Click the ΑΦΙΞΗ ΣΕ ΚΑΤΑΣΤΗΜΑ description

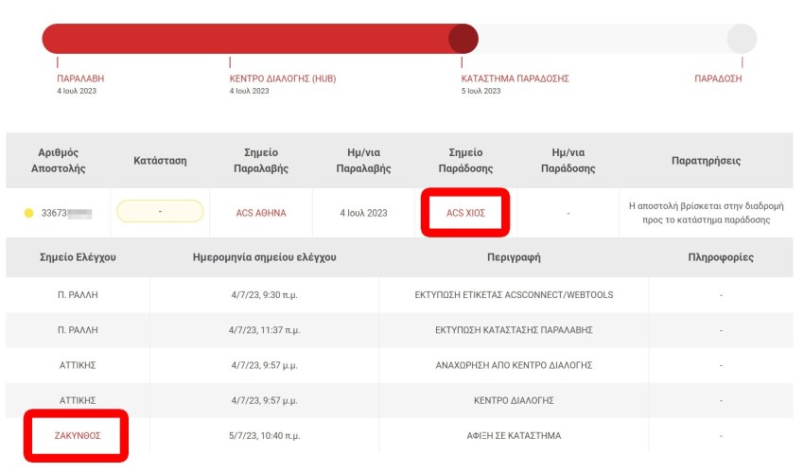pyautogui.click(x=514, y=435)
